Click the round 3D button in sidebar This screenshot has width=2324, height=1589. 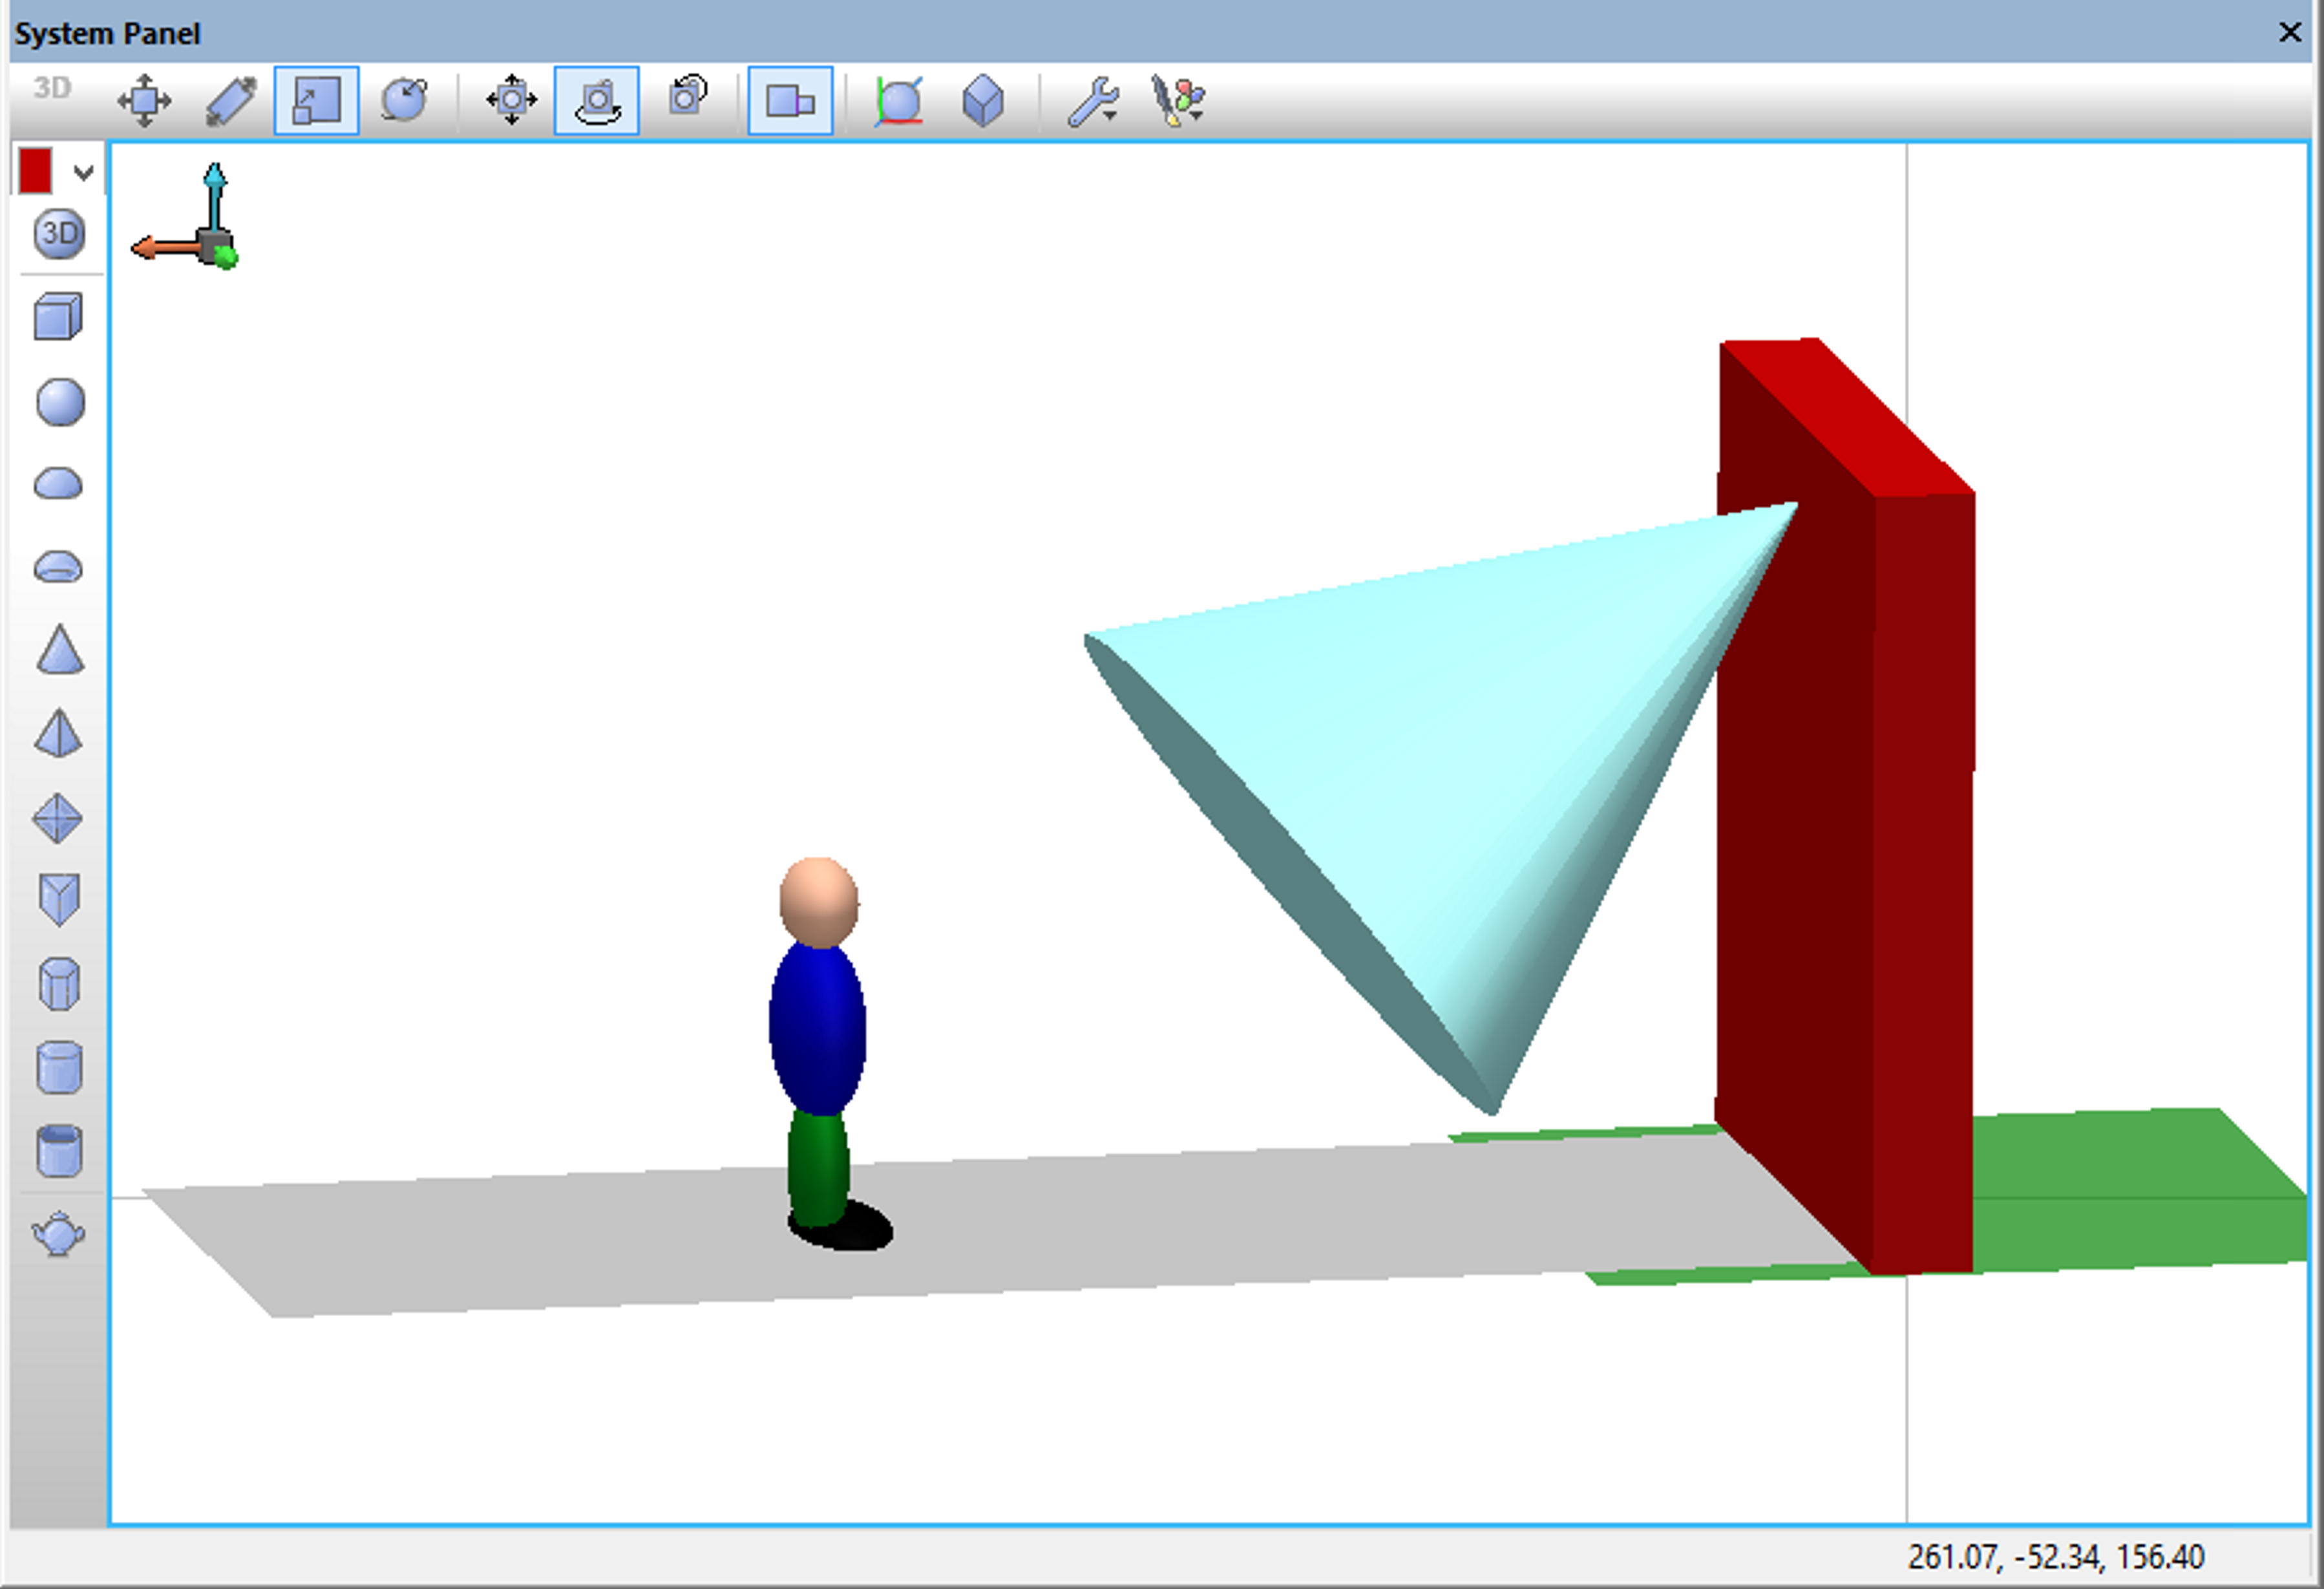pyautogui.click(x=59, y=234)
